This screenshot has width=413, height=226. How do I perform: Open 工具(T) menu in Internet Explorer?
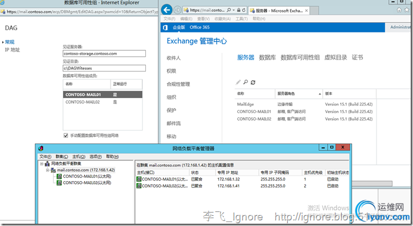[x=241, y=19]
